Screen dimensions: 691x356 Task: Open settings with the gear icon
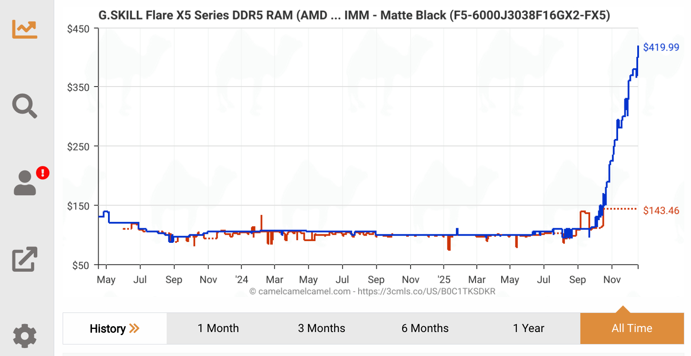(x=24, y=336)
